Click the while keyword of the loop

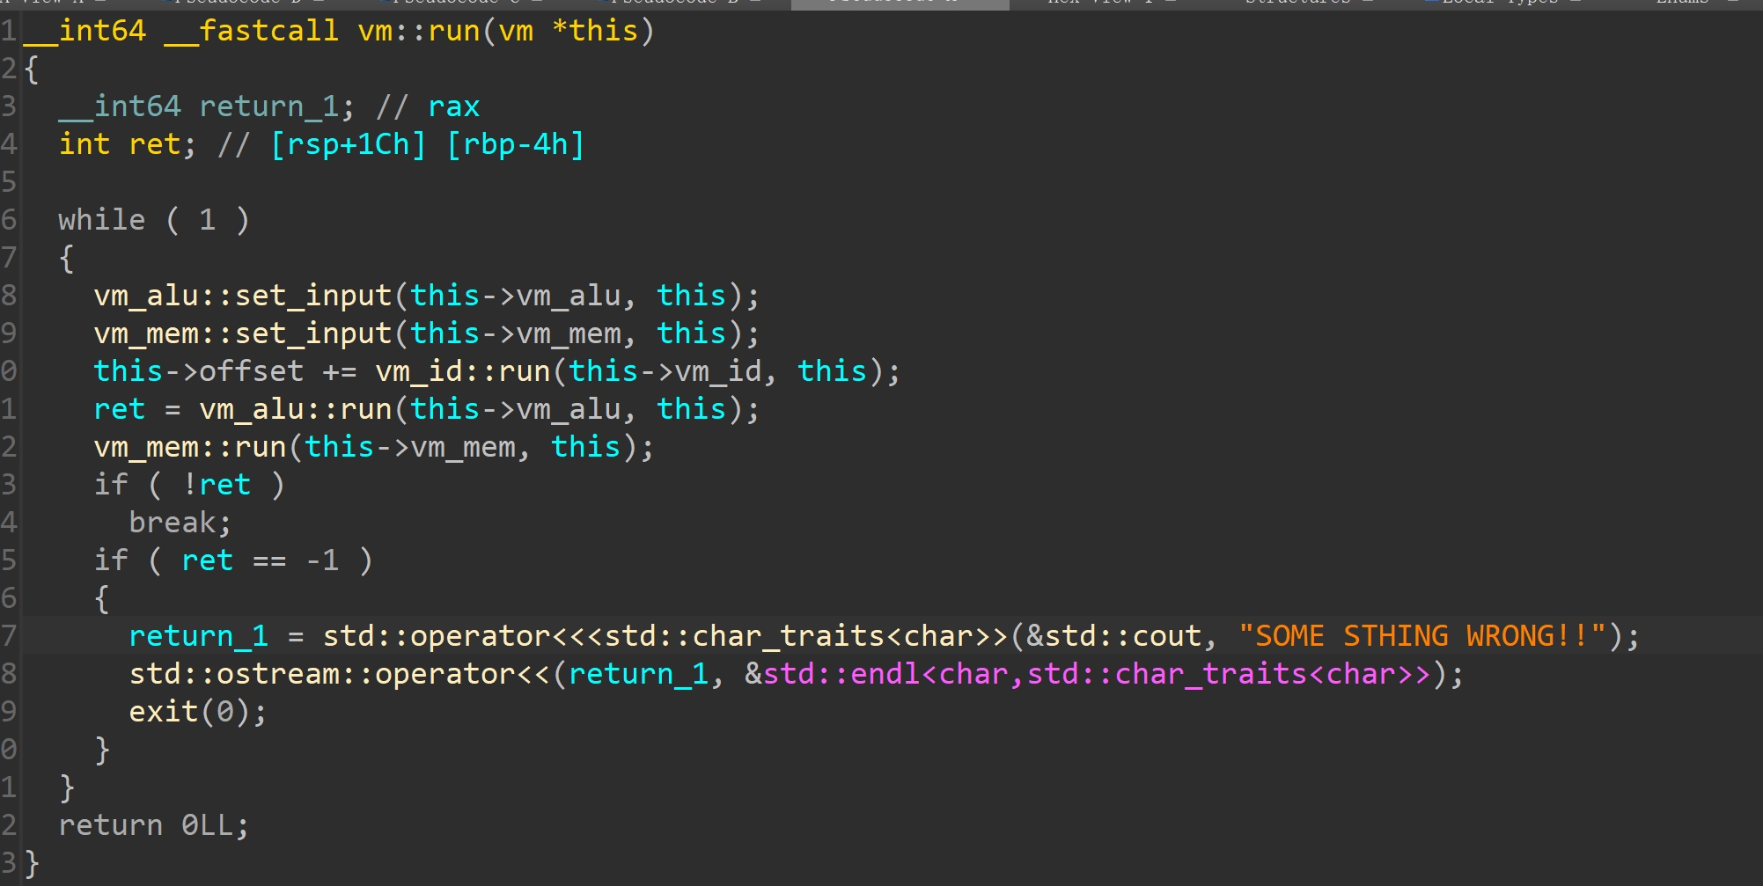coord(101,220)
